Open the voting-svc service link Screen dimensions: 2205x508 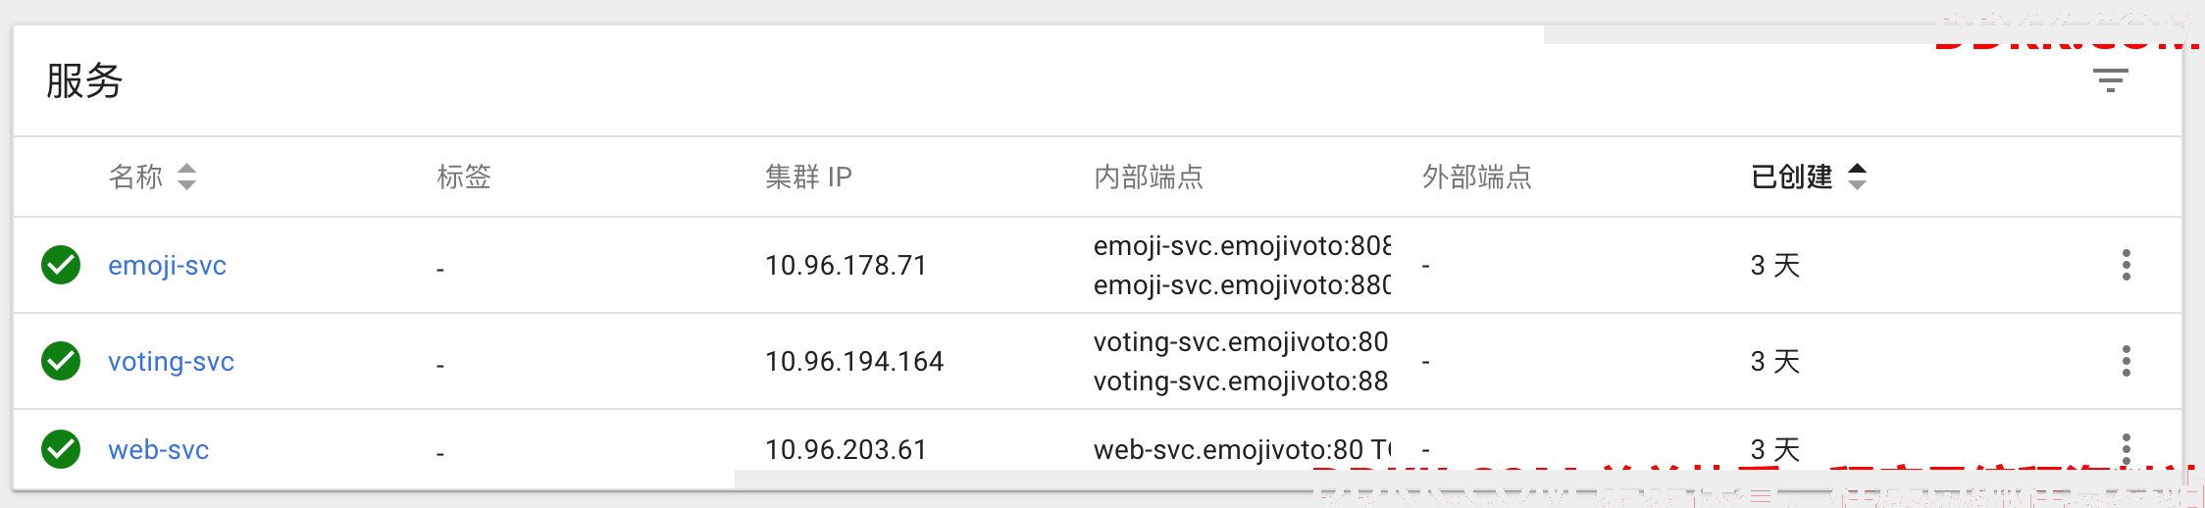point(171,362)
